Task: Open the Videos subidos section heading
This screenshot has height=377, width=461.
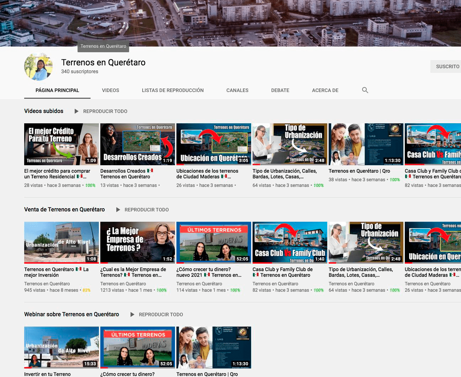Action: point(44,111)
